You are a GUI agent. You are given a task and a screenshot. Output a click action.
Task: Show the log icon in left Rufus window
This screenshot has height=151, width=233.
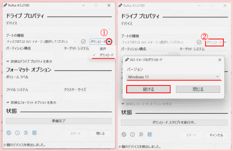point(35,133)
